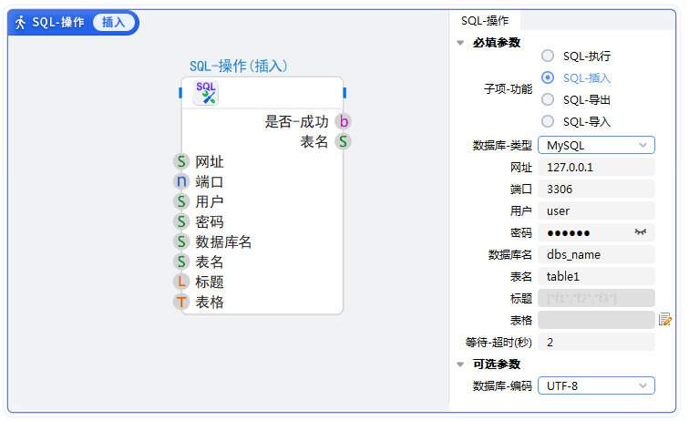Click the 数据库名 label in node

click(223, 241)
